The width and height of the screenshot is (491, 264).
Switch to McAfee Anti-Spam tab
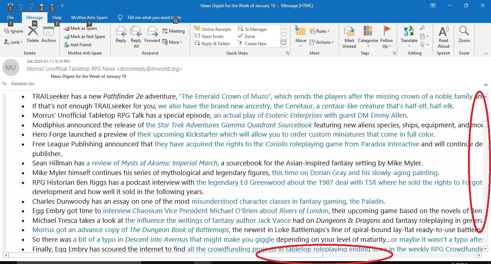tap(89, 18)
